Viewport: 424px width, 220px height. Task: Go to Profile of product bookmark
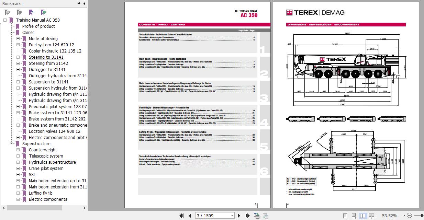(x=38, y=26)
